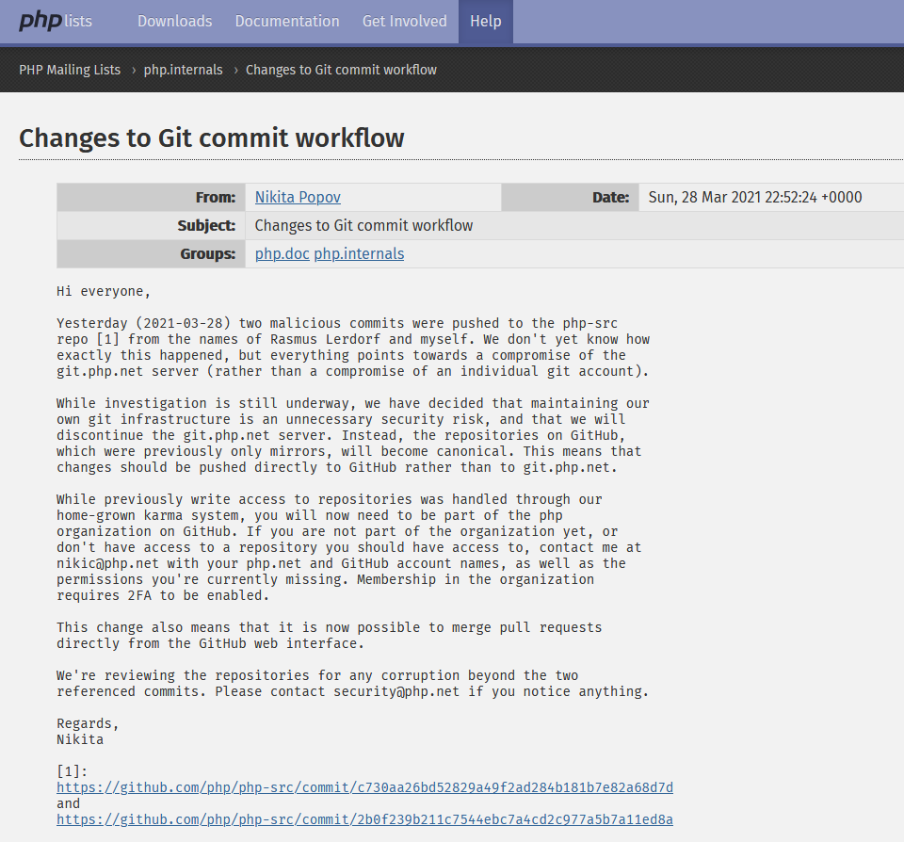Click breadcrumb 'Changes to Git commit workflow'
Screen dimensions: 904x842
341,70
